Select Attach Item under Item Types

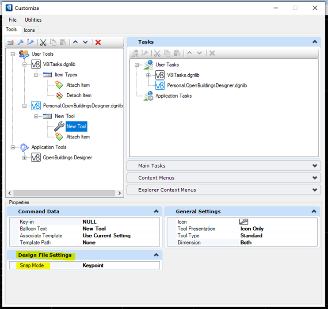click(78, 85)
